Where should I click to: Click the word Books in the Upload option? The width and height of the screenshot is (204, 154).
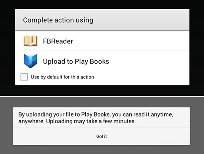click(99, 61)
